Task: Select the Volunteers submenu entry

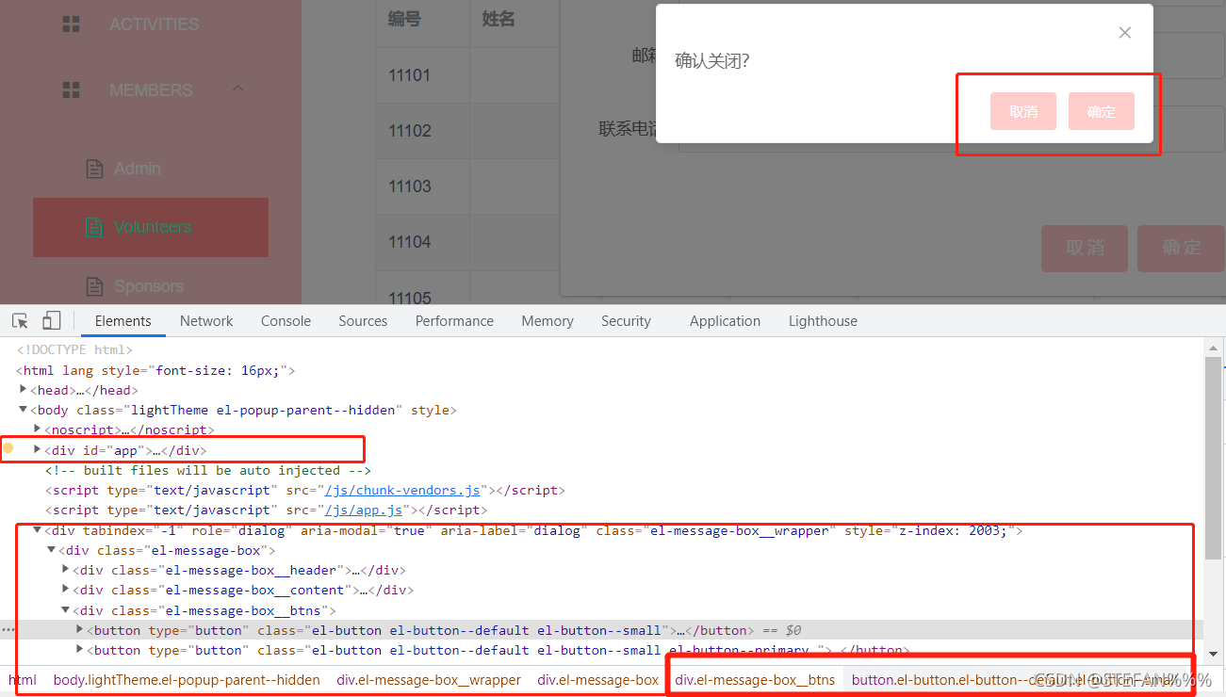Action: [x=151, y=227]
